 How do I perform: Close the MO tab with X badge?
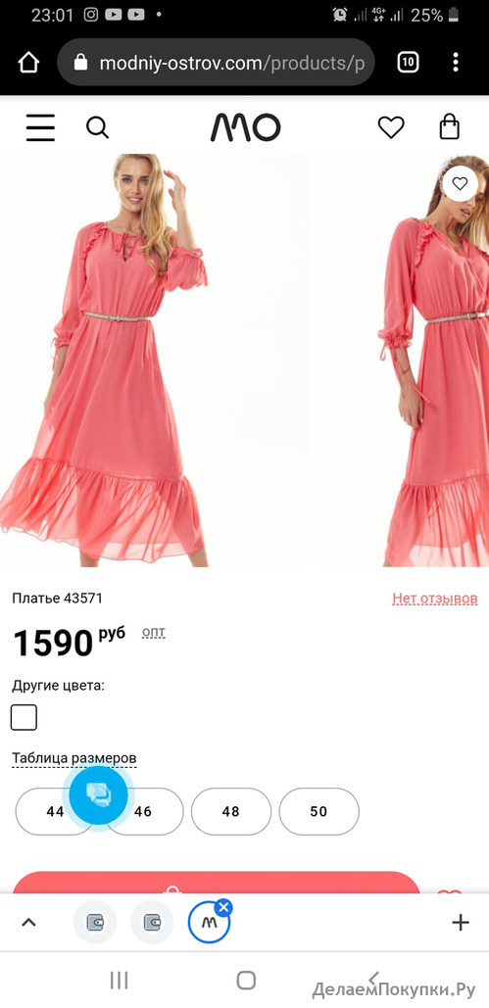[x=223, y=908]
